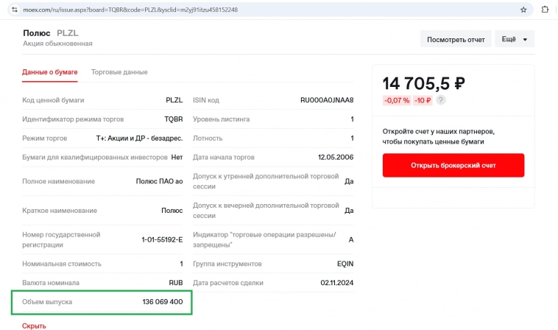The image size is (558, 330).
Task: Click the -10 ₽ price change badge
Action: [x=423, y=100]
